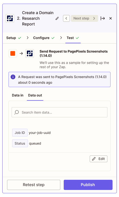
Task: Switch to the Data in tab
Action: [18, 95]
